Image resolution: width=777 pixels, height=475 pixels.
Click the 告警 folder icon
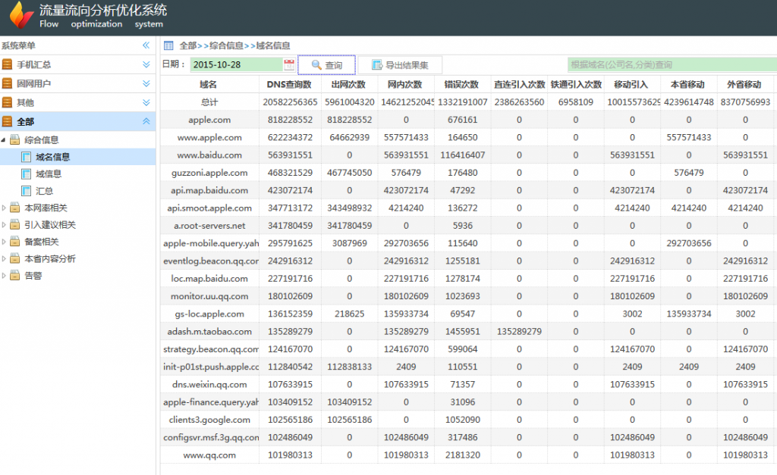[15, 275]
